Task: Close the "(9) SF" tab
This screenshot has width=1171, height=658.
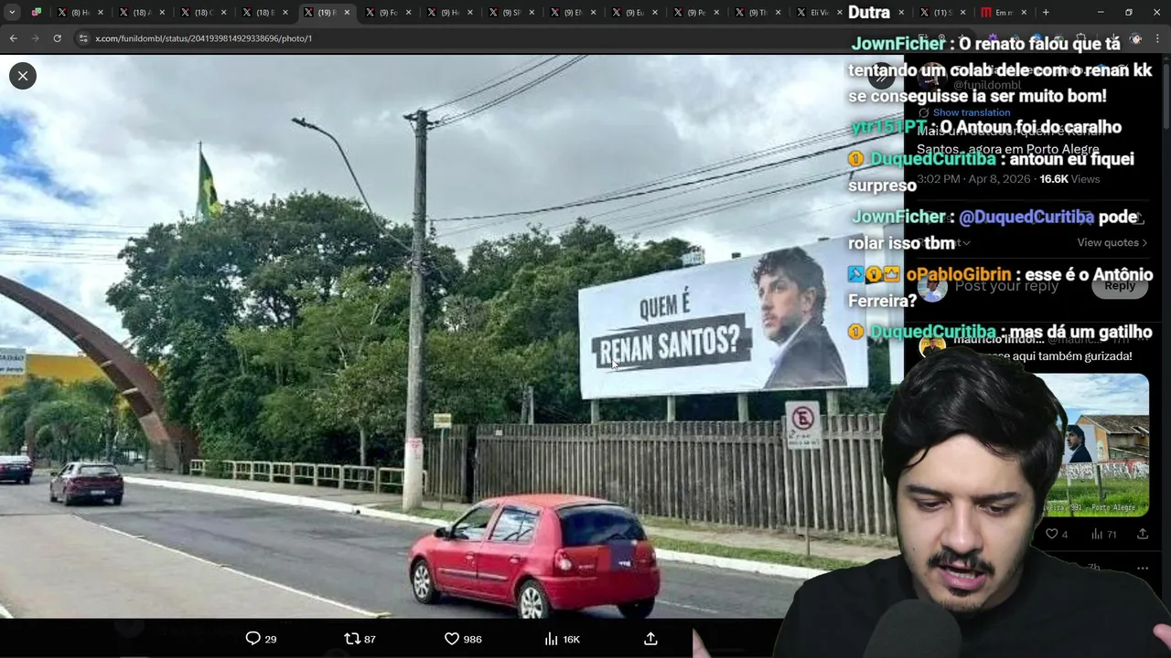Action: [532, 12]
